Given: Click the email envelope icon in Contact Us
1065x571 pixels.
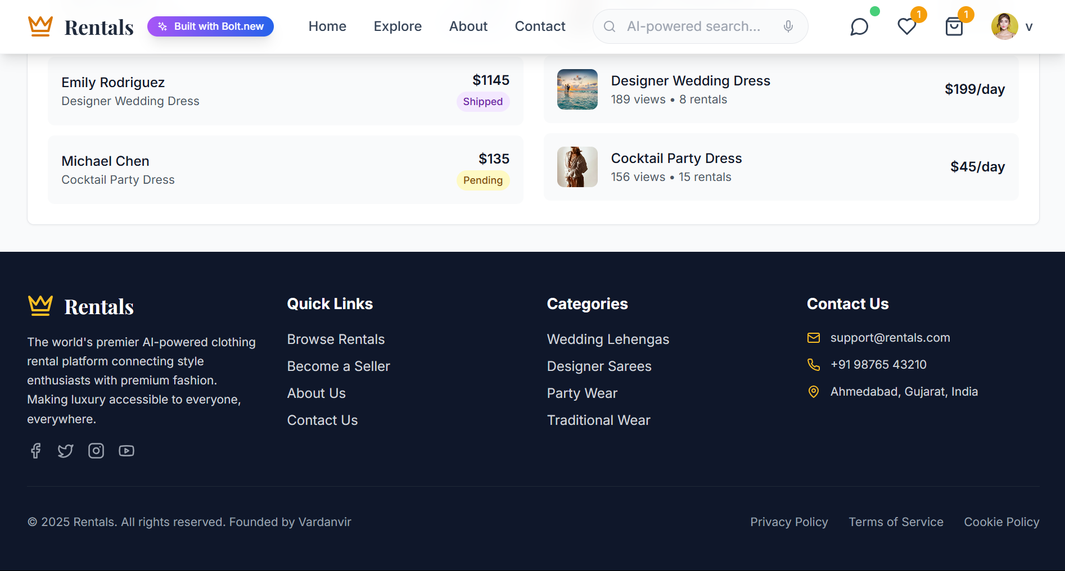Looking at the screenshot, I should click(814, 338).
